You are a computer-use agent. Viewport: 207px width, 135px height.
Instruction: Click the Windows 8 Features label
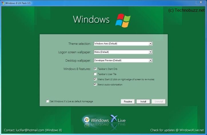click(x=77, y=69)
